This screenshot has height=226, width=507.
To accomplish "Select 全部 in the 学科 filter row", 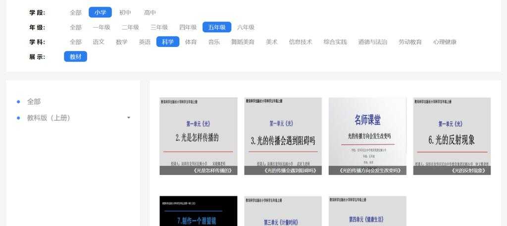I will point(76,42).
